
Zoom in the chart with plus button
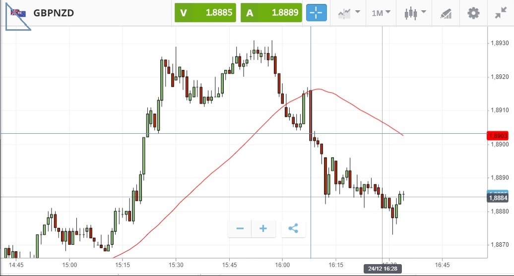click(263, 228)
